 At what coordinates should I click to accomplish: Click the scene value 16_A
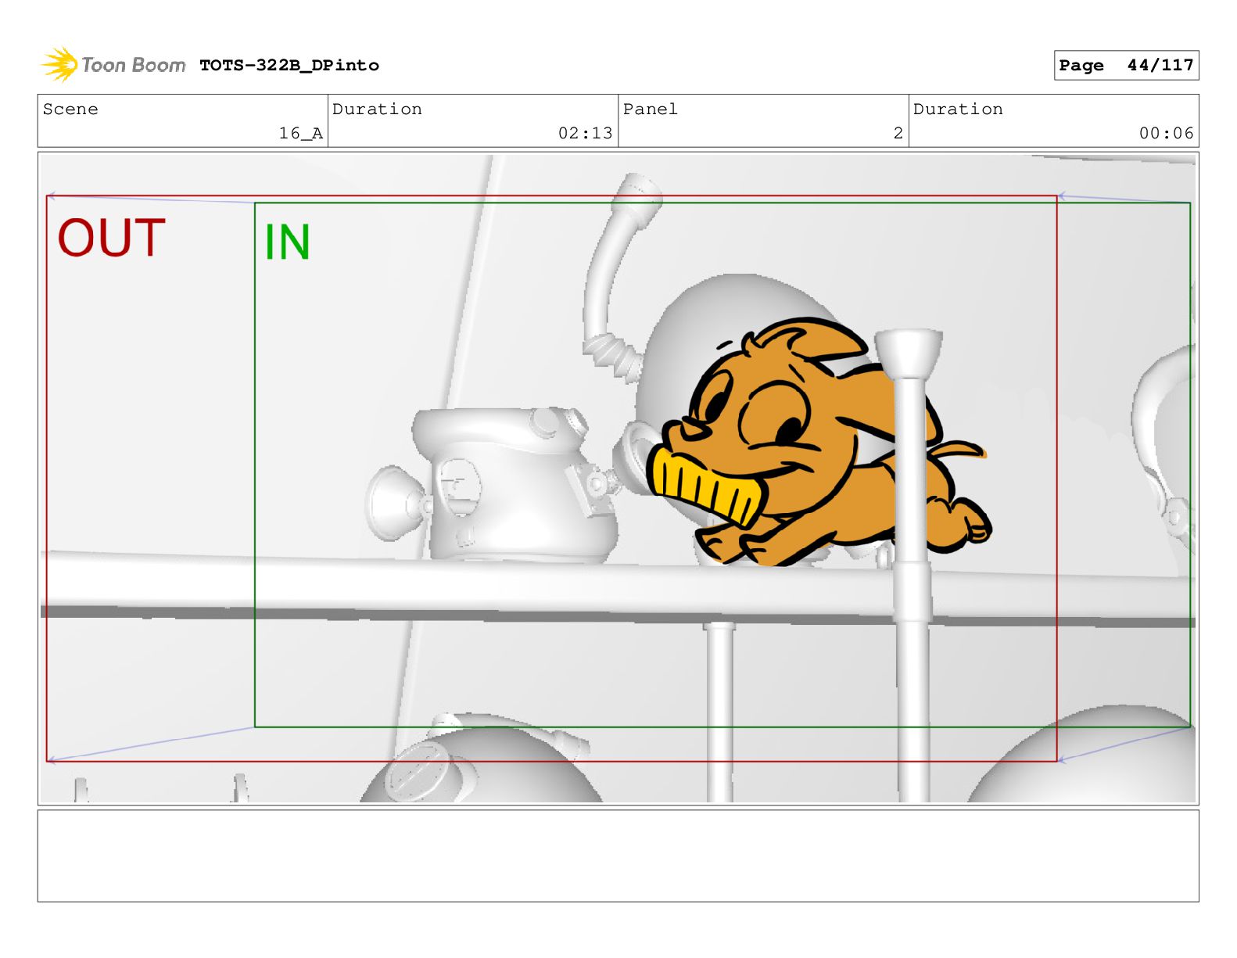pos(301,134)
